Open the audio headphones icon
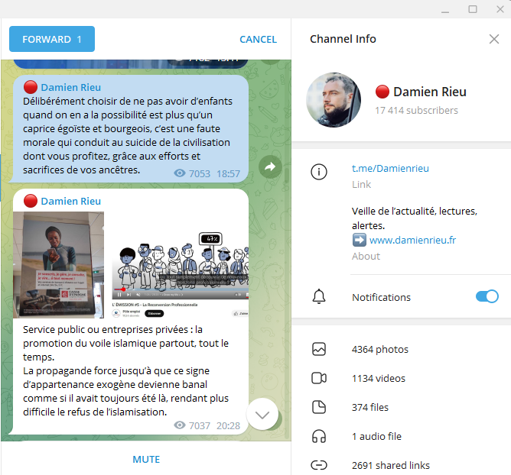 (x=319, y=436)
